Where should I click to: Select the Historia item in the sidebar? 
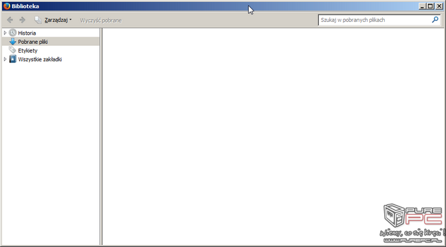pyautogui.click(x=27, y=33)
